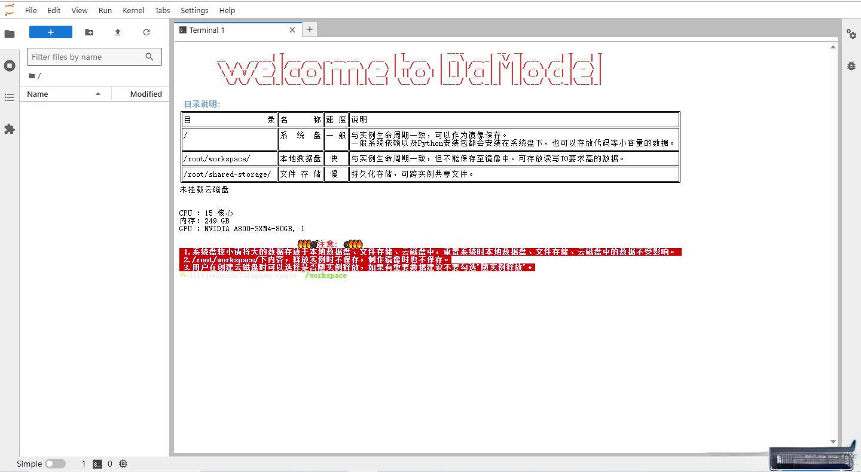861x472 pixels.
Task: Add a new tab with plus button
Action: pyautogui.click(x=310, y=29)
